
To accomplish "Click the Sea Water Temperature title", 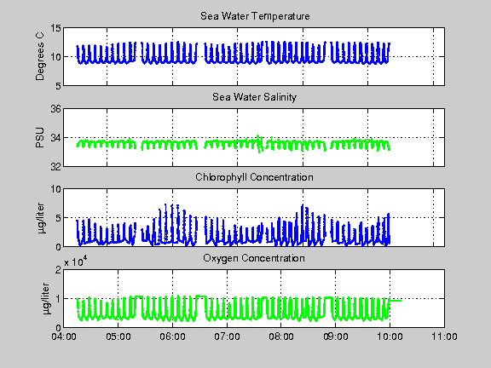I will [255, 16].
